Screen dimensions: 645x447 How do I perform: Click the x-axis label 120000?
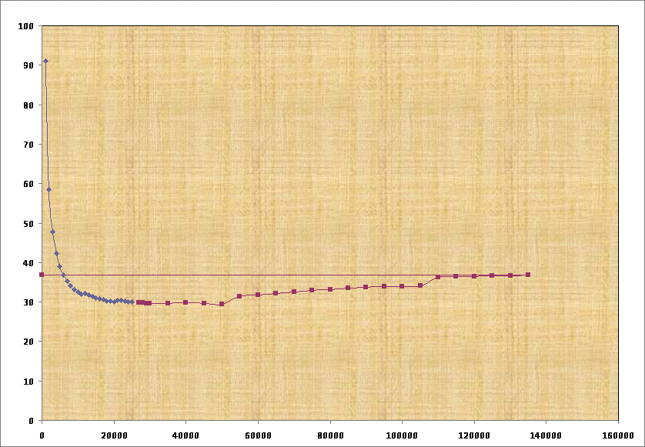[x=473, y=435]
